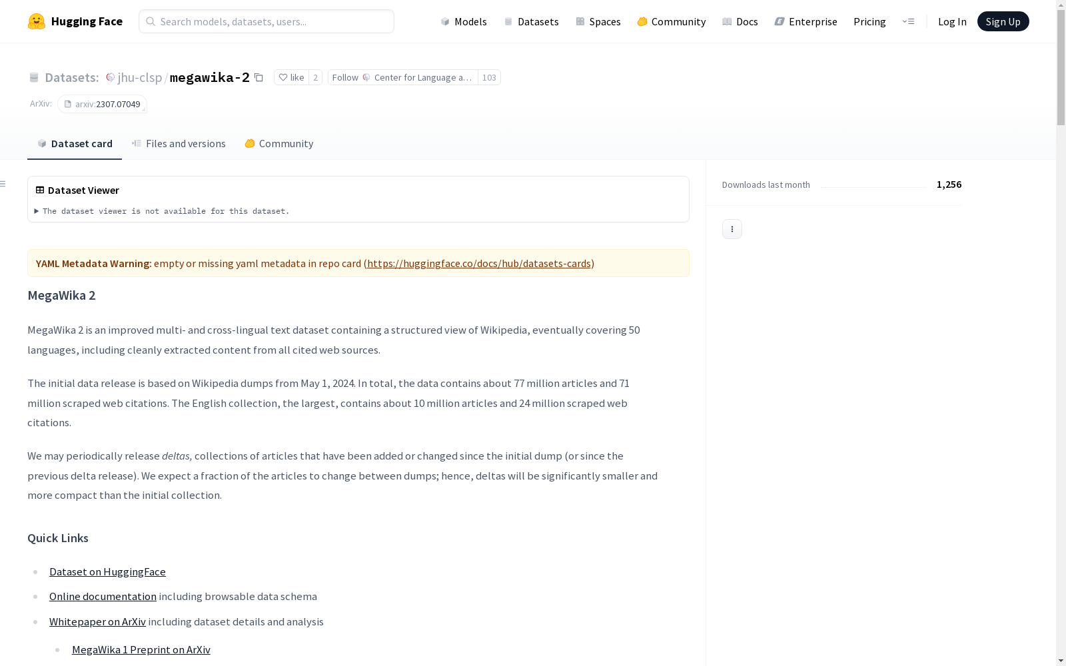Screen dimensions: 1066x666
Task: Open the navigation overflow menu icon
Action: point(908,21)
